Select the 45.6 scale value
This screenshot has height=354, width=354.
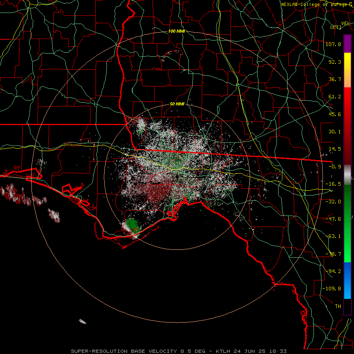click(x=335, y=114)
